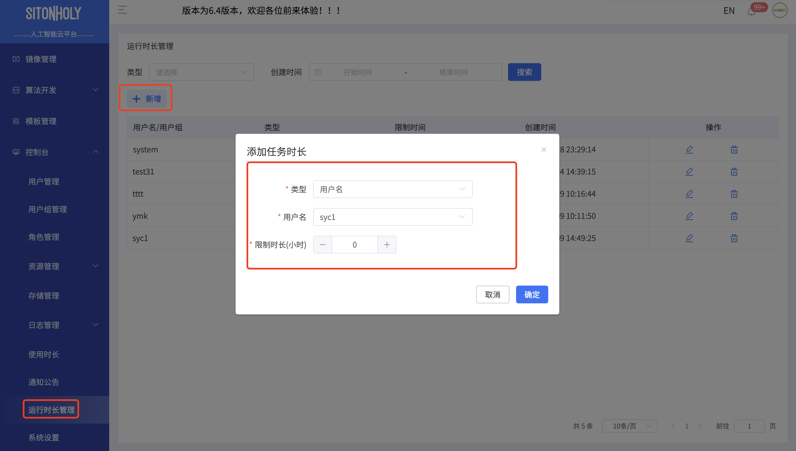Delete the ymk row

[x=734, y=216]
